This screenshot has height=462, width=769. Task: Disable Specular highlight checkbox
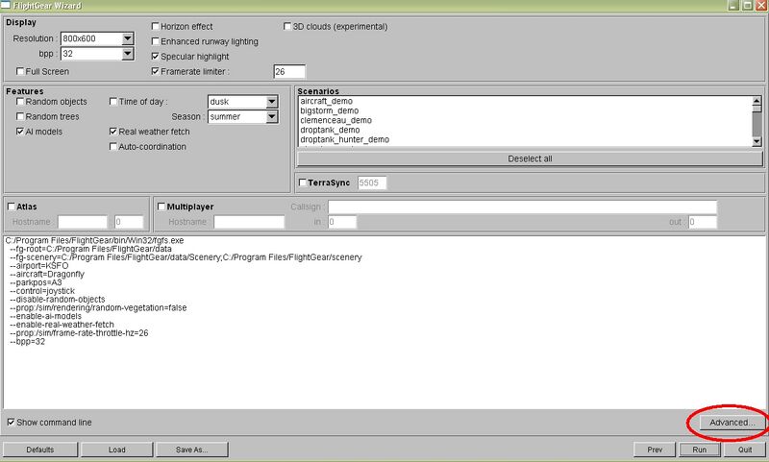point(156,57)
